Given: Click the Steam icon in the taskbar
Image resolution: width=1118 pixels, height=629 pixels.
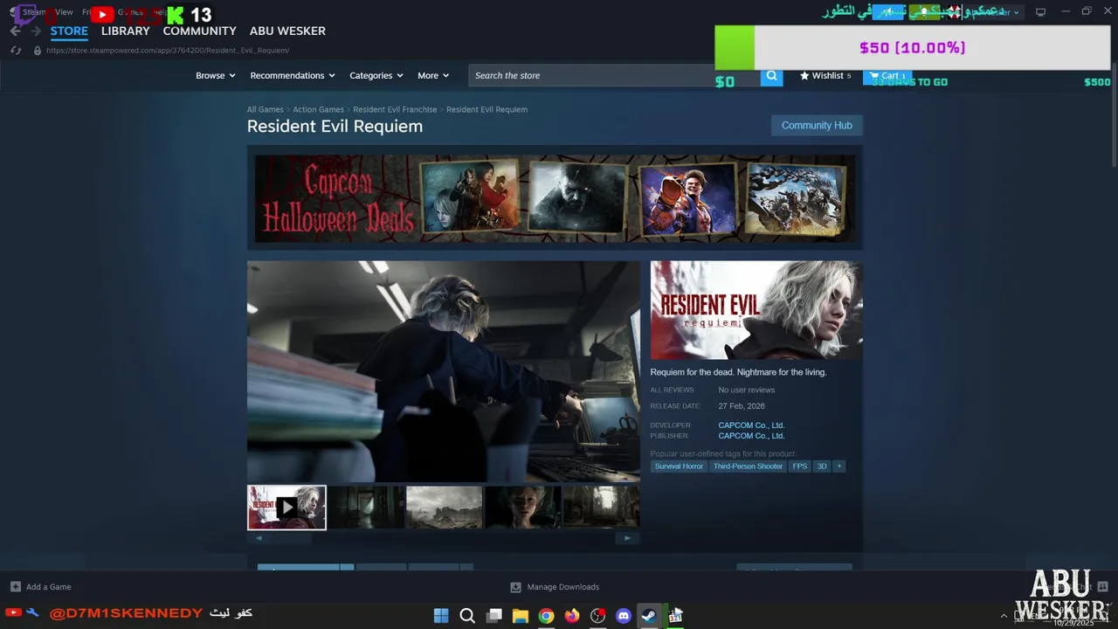Looking at the screenshot, I should pyautogui.click(x=649, y=616).
